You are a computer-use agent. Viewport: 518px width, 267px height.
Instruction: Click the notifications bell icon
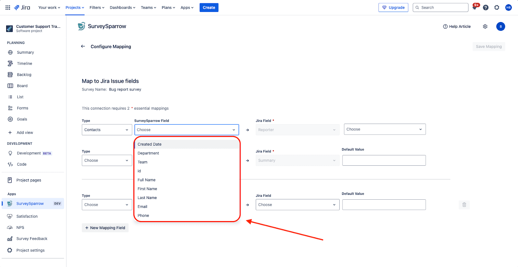475,8
